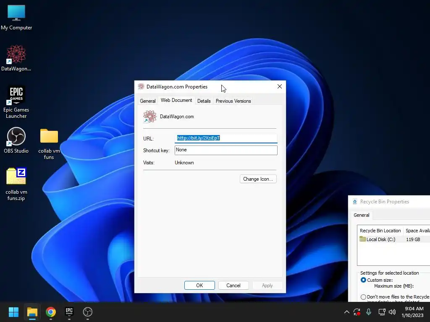Click the Change Icon... button

click(x=258, y=179)
